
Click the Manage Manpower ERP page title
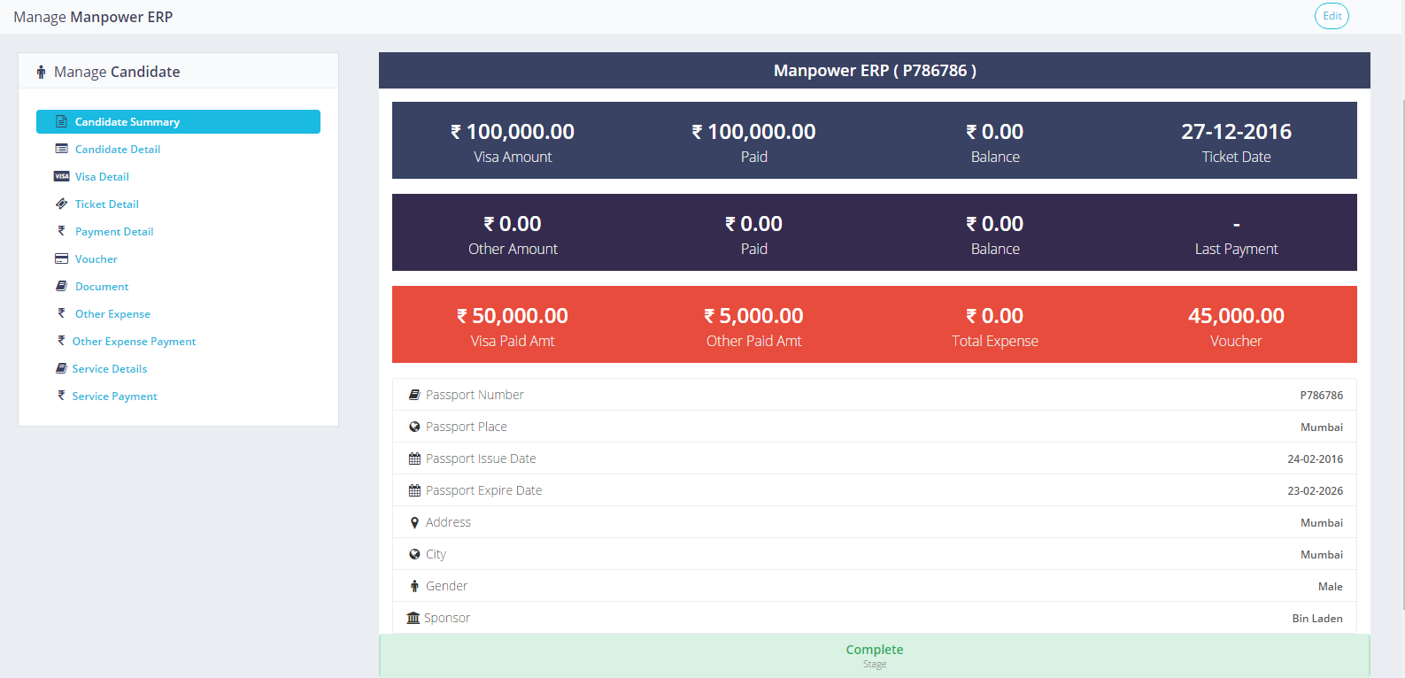93,17
